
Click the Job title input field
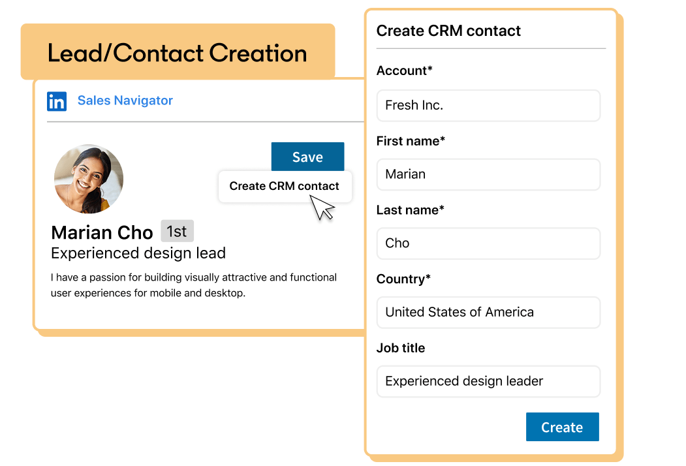[x=488, y=381]
